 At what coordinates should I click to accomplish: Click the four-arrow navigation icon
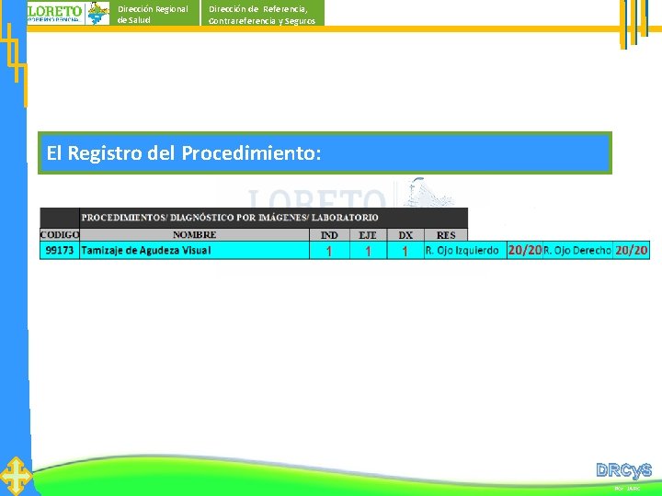point(16,476)
